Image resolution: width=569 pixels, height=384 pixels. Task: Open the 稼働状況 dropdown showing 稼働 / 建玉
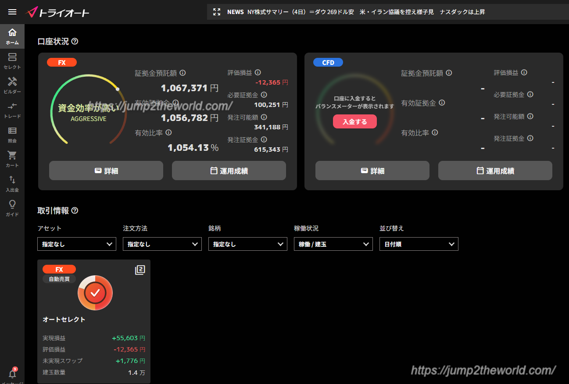(333, 244)
